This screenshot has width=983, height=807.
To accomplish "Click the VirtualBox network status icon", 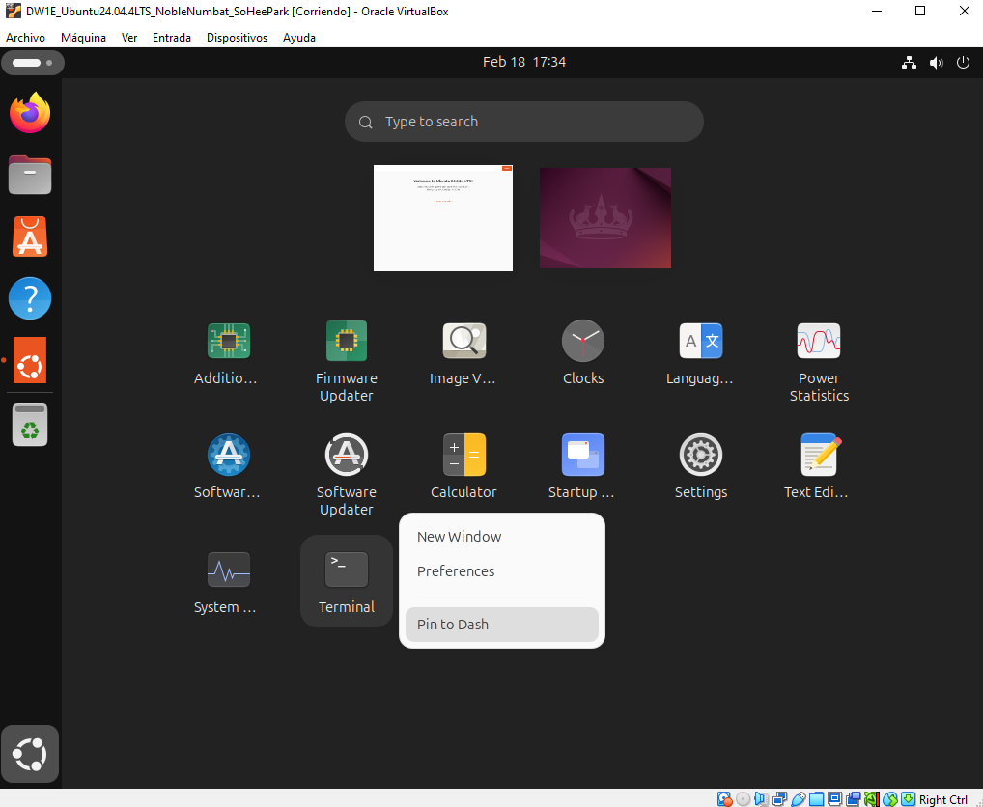I will point(780,799).
